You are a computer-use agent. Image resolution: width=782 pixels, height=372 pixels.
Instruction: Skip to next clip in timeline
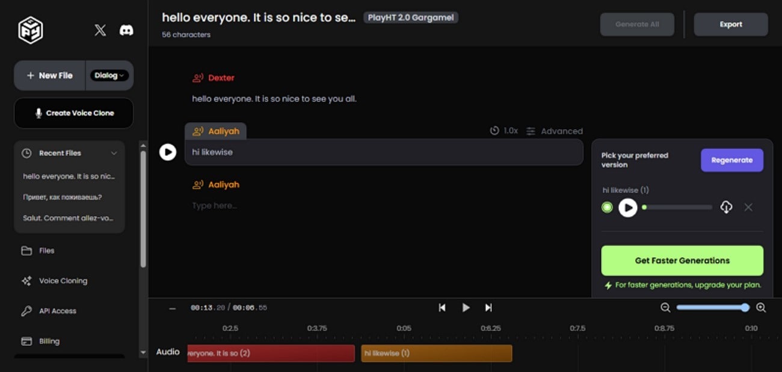point(488,308)
